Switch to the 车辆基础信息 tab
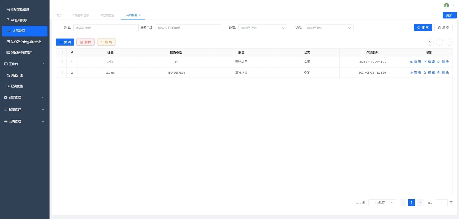The image size is (459, 219). (80, 15)
